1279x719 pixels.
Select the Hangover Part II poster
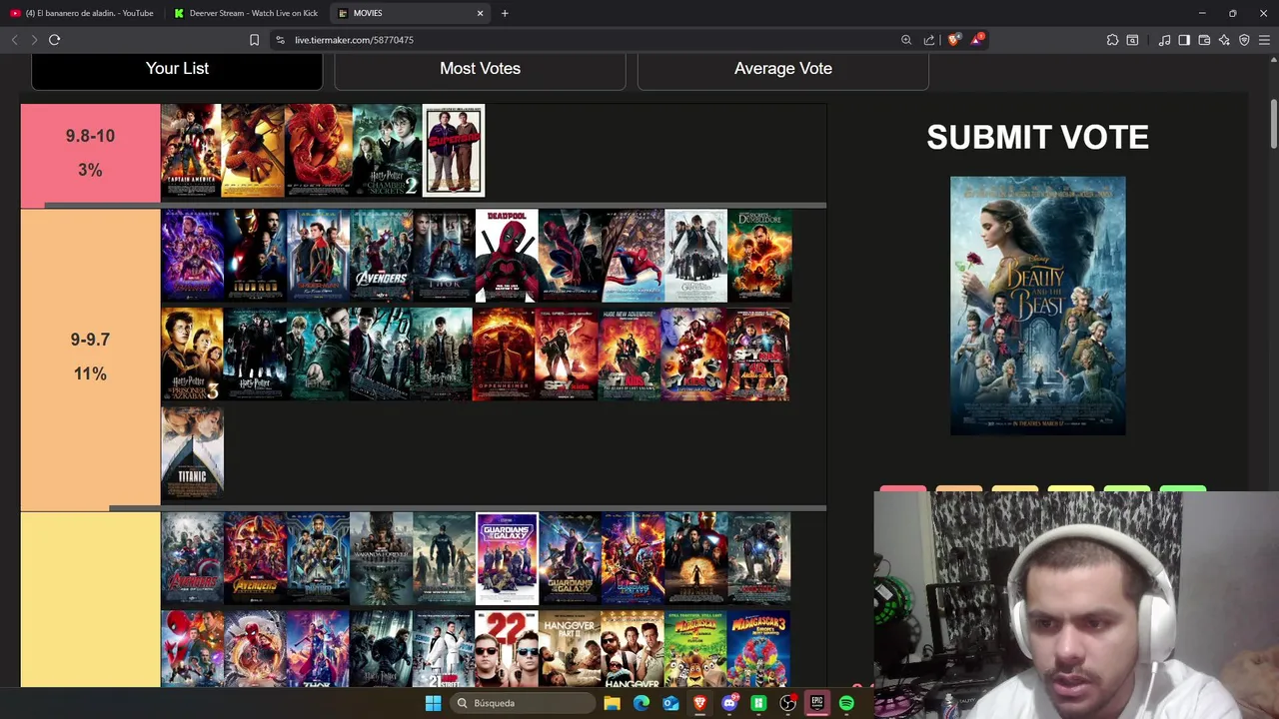[570, 649]
